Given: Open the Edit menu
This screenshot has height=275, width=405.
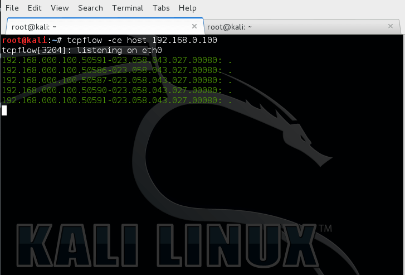Looking at the screenshot, I should 35,8.
